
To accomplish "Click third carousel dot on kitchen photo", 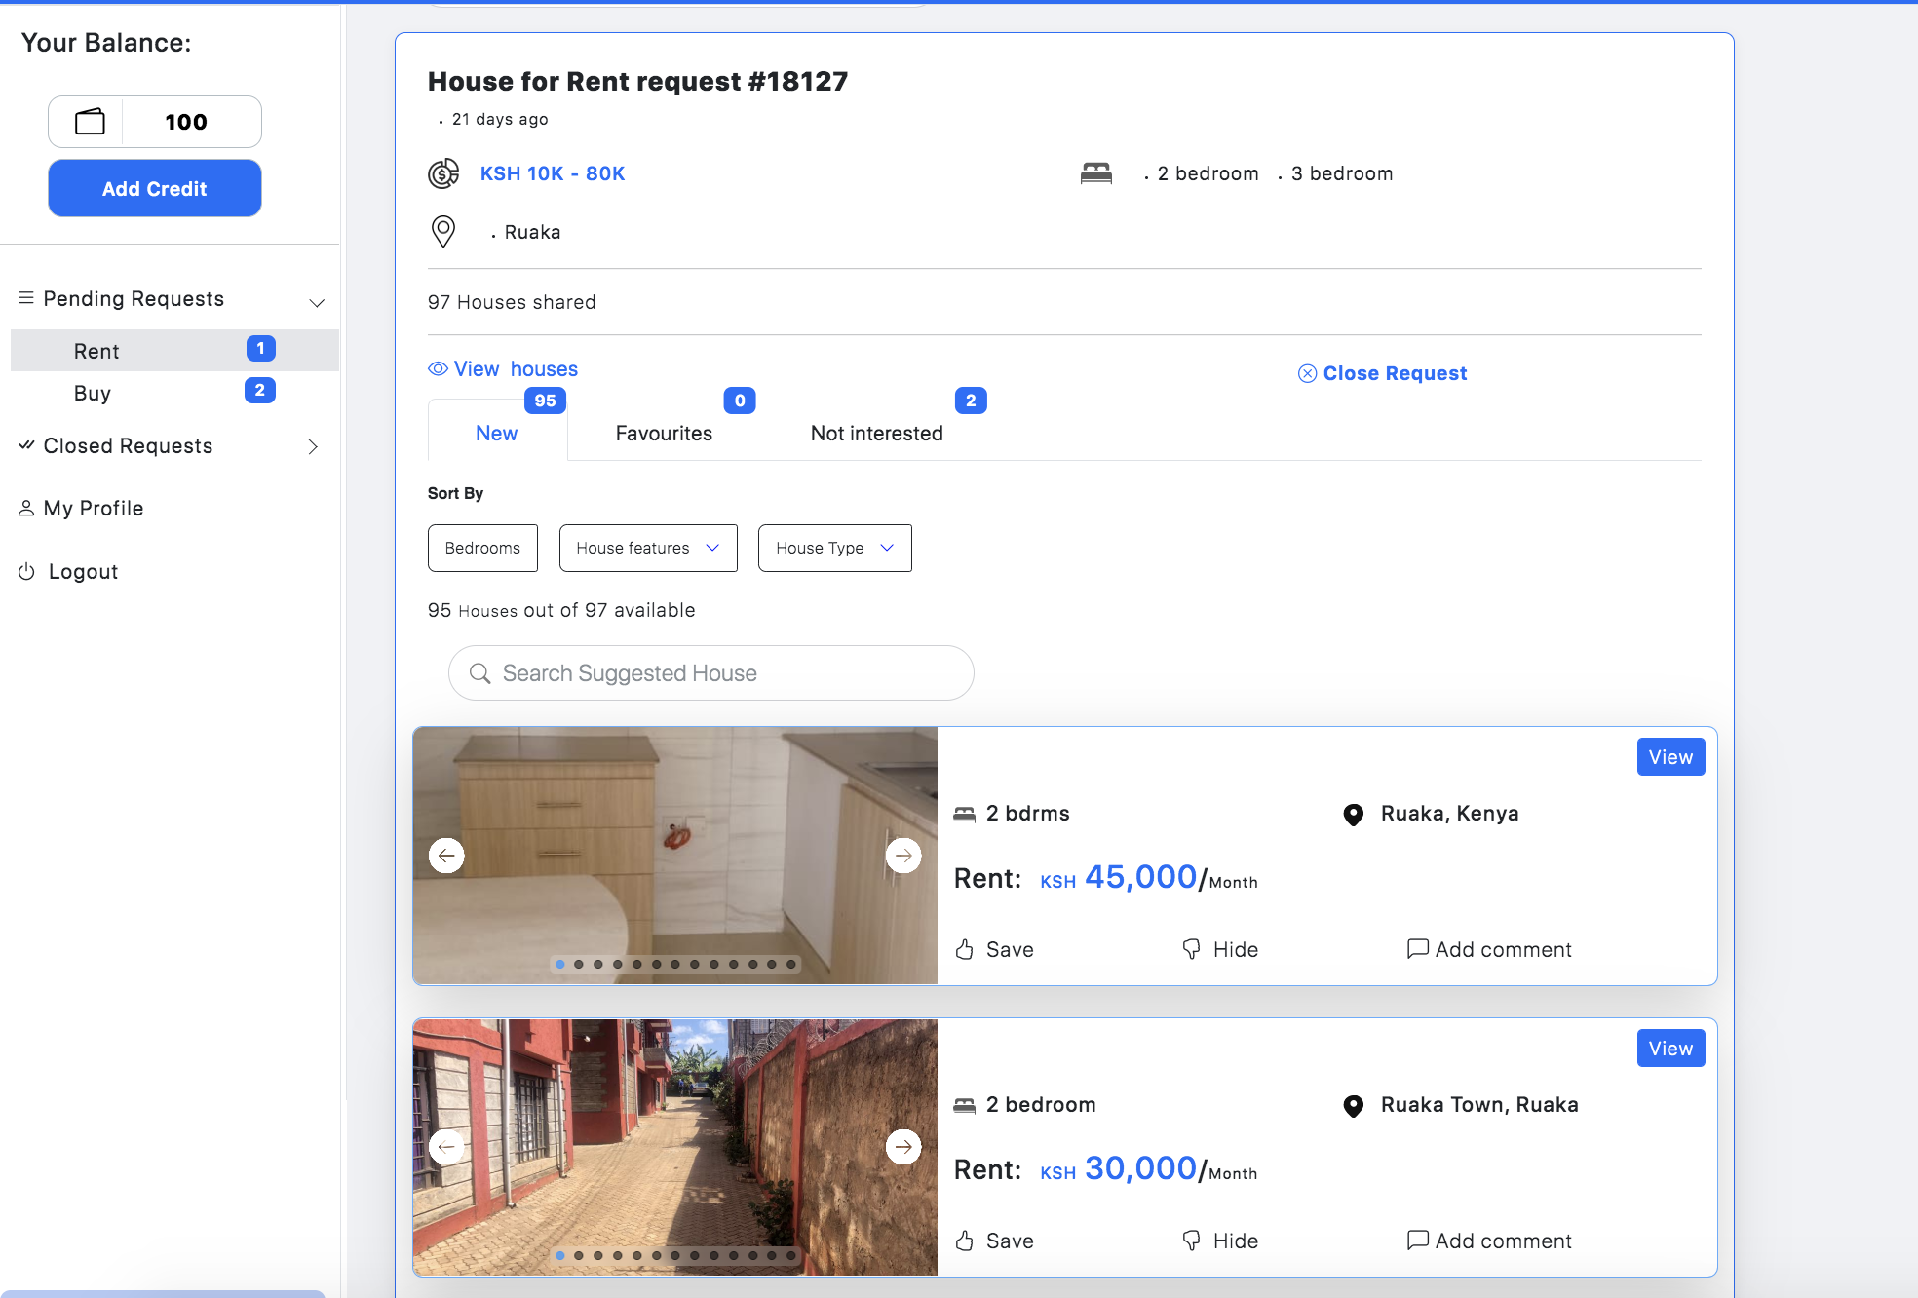I will 598,964.
